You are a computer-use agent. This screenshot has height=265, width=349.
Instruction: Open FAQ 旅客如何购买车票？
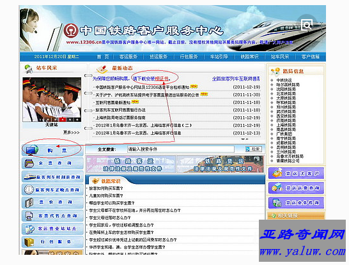[x=106, y=188]
